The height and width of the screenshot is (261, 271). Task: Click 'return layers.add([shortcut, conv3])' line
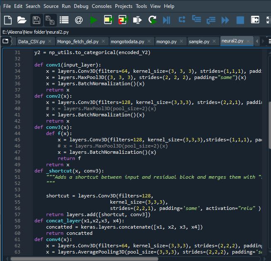coord(98,214)
